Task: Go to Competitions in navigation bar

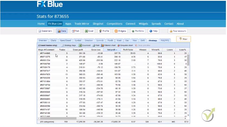Action: [114, 24]
